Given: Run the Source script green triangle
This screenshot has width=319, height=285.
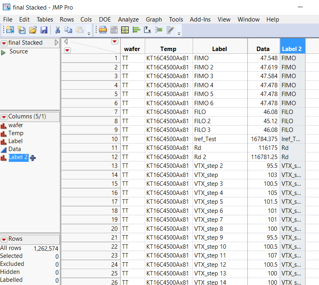Looking at the screenshot, I should coord(4,52).
